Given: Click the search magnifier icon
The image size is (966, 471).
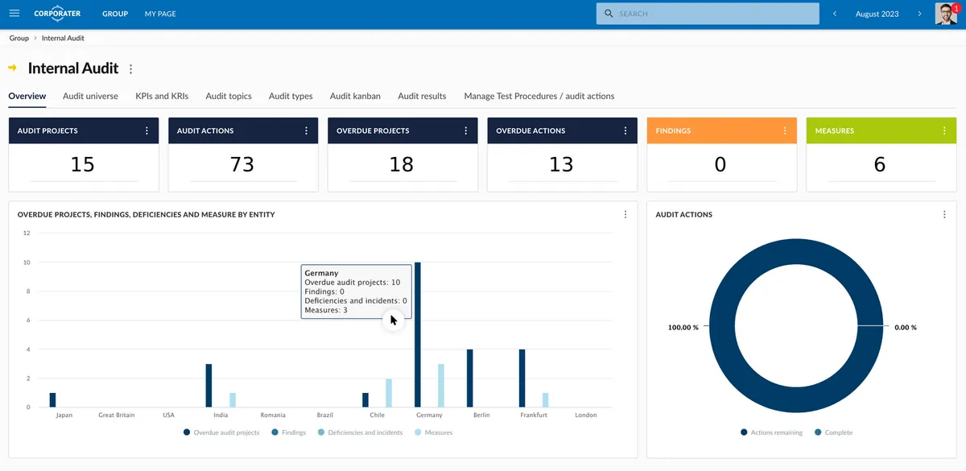Looking at the screenshot, I should coord(609,14).
